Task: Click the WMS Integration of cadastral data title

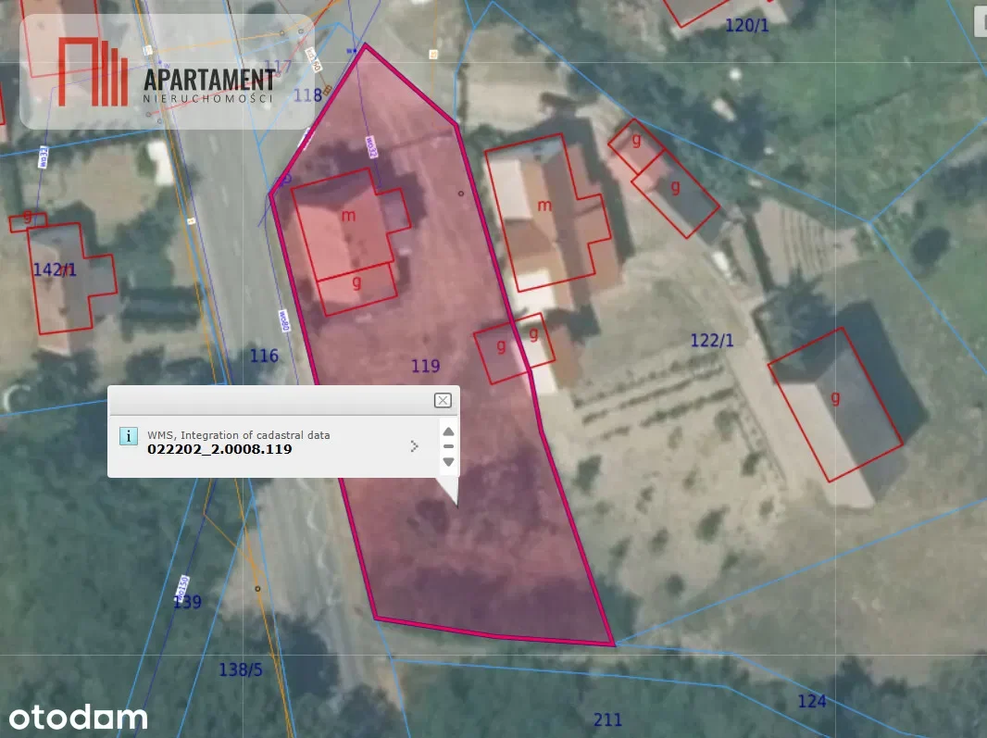Action: point(238,434)
